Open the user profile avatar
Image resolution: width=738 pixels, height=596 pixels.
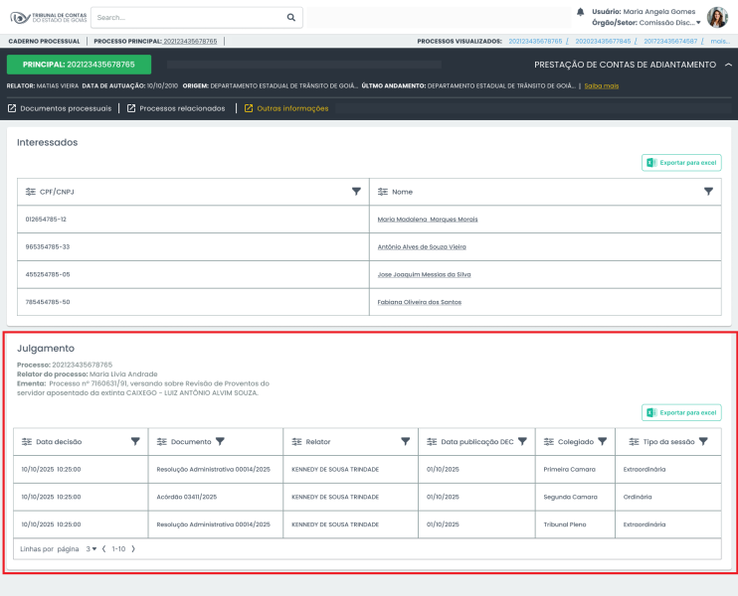click(x=717, y=17)
